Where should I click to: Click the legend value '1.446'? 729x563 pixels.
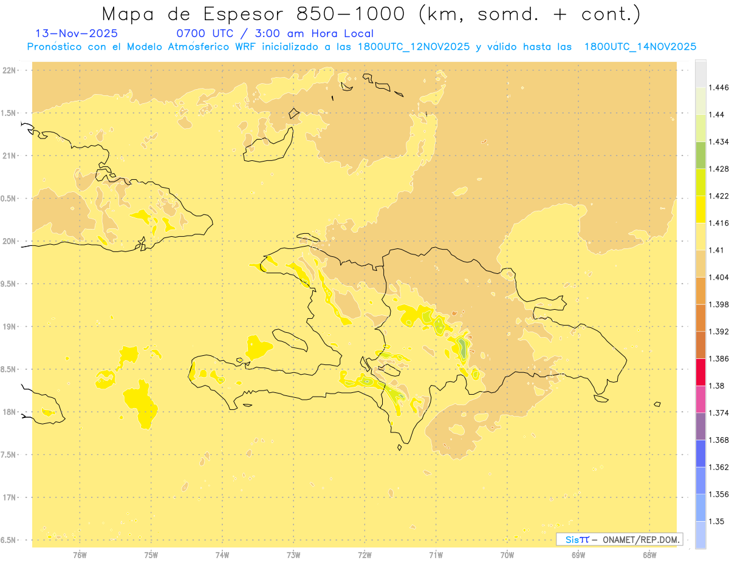click(719, 87)
